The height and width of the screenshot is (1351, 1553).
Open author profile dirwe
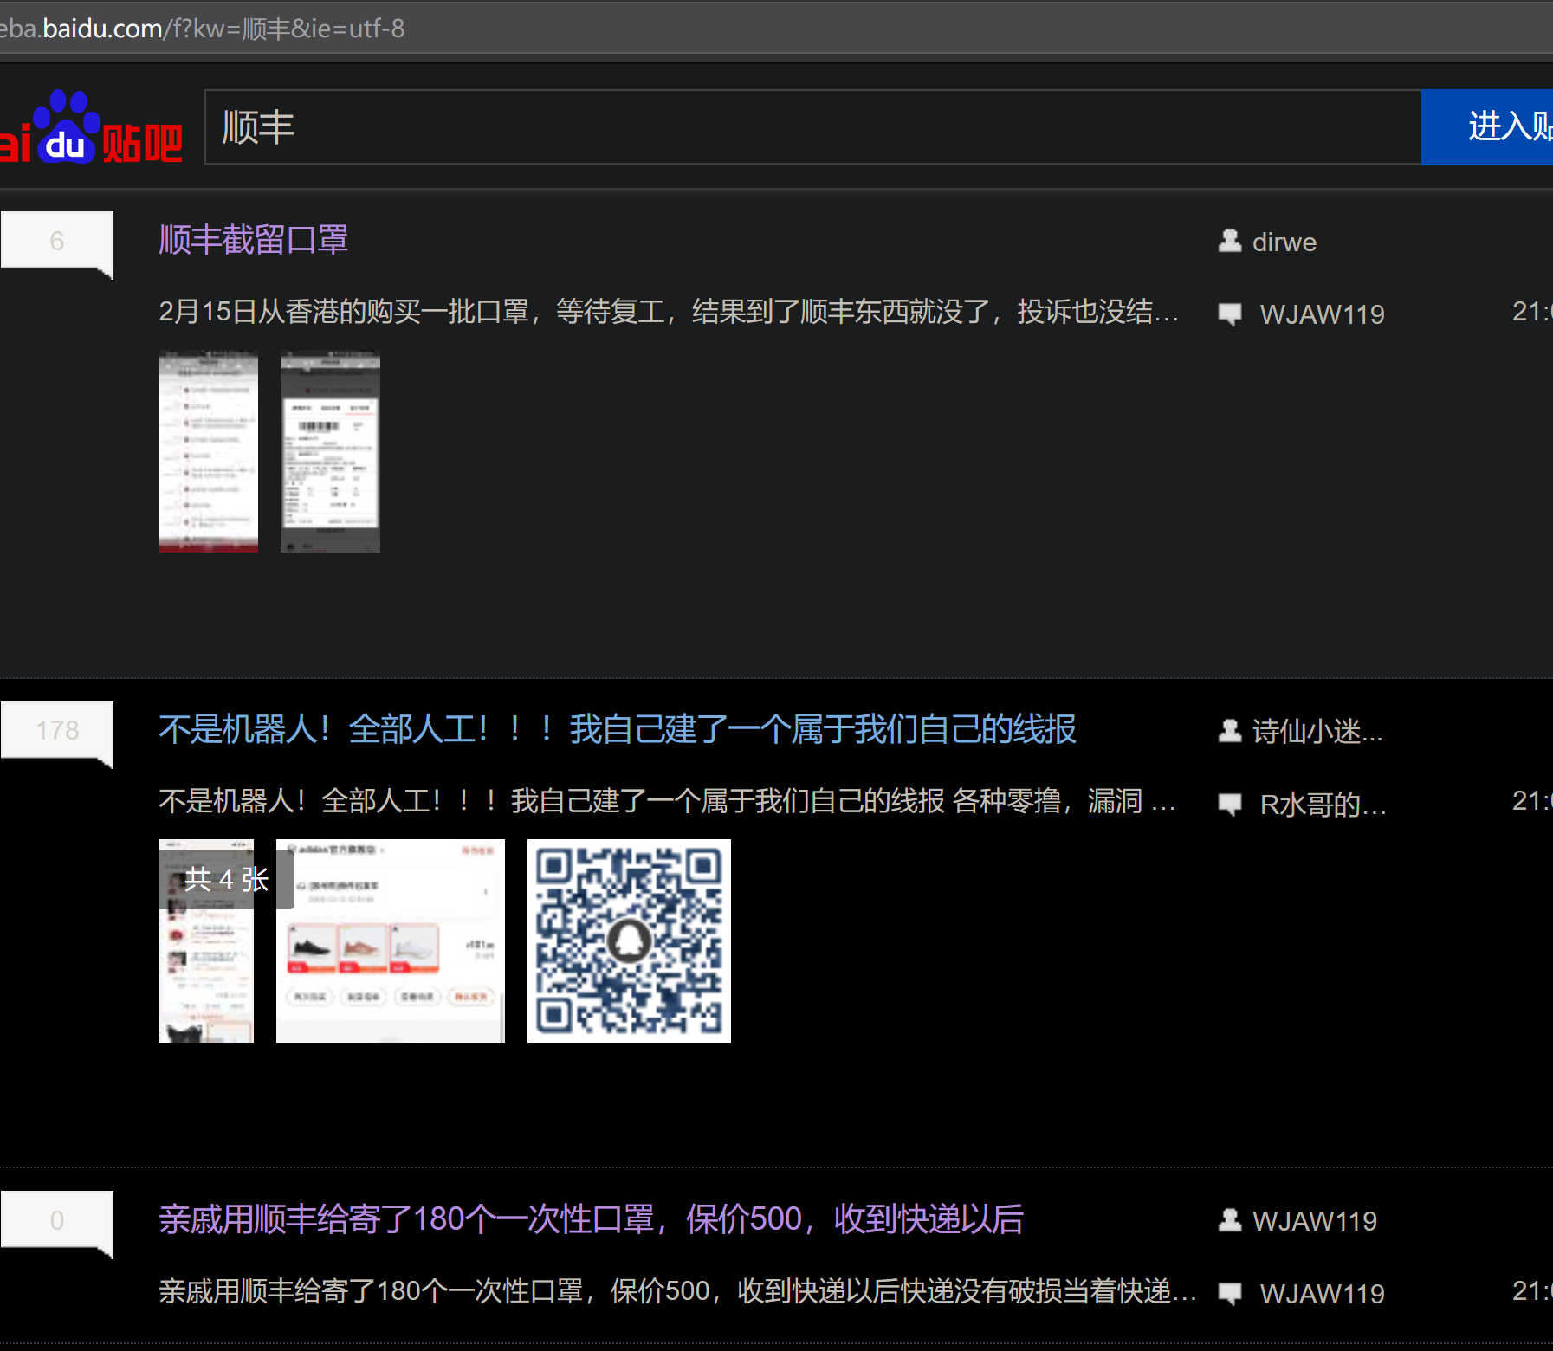click(x=1284, y=242)
